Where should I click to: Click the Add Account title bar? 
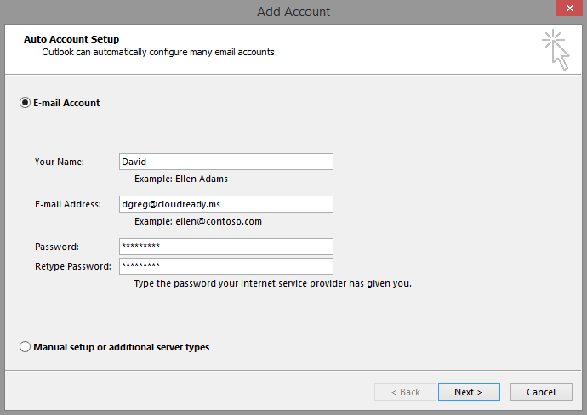293,12
